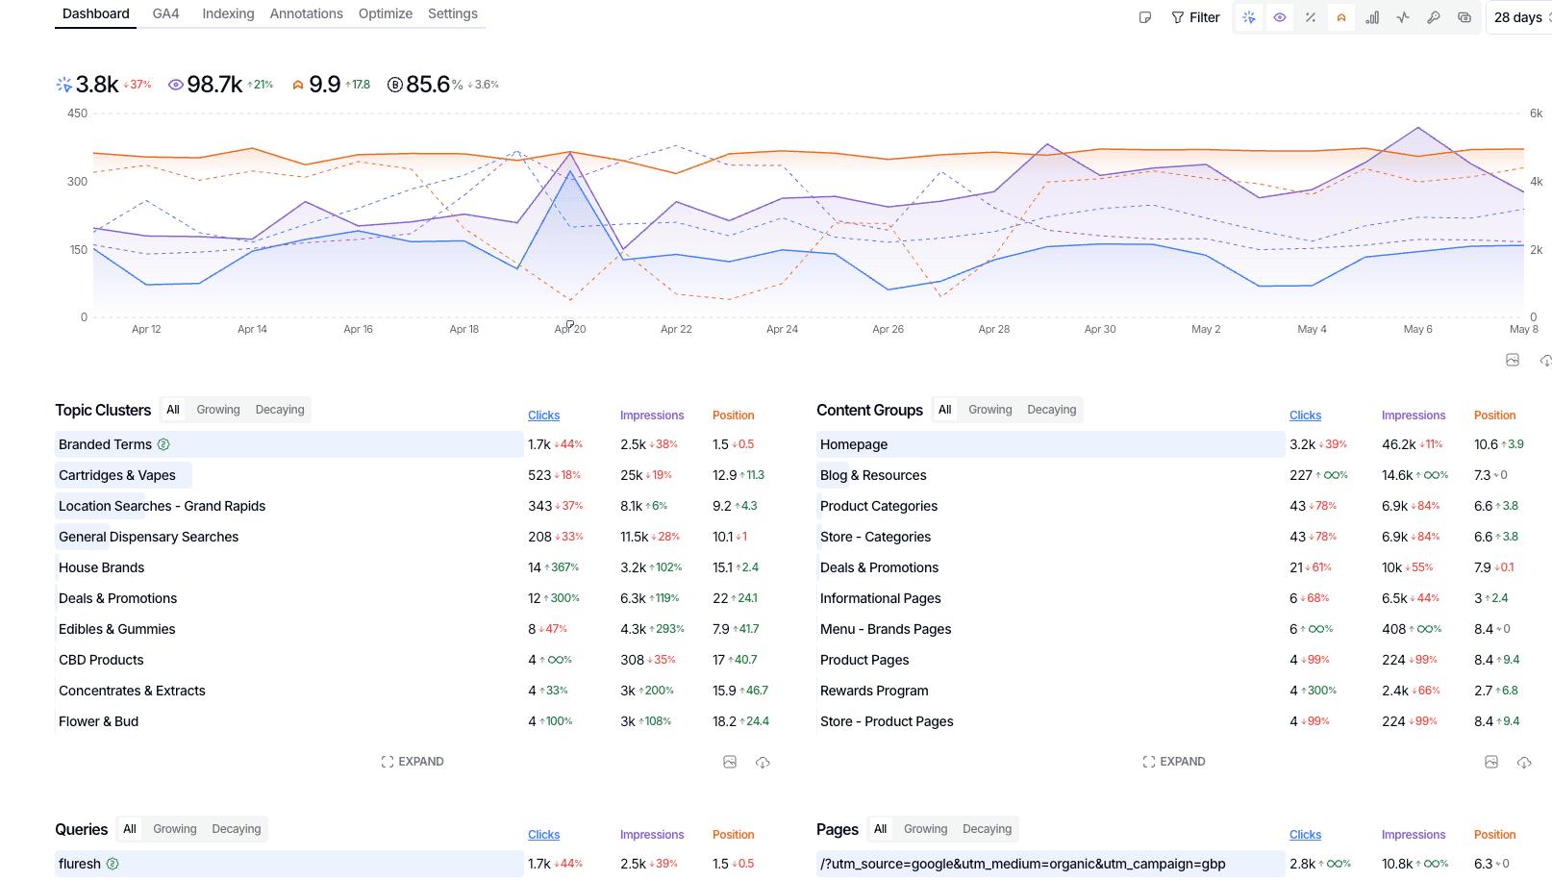Open the Filter button

1195,17
